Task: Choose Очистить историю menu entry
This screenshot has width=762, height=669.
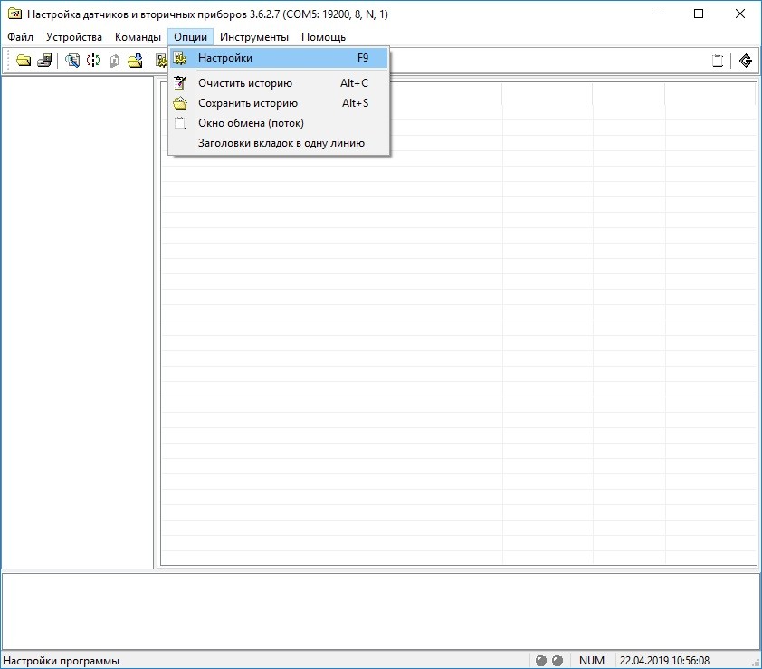Action: tap(279, 83)
